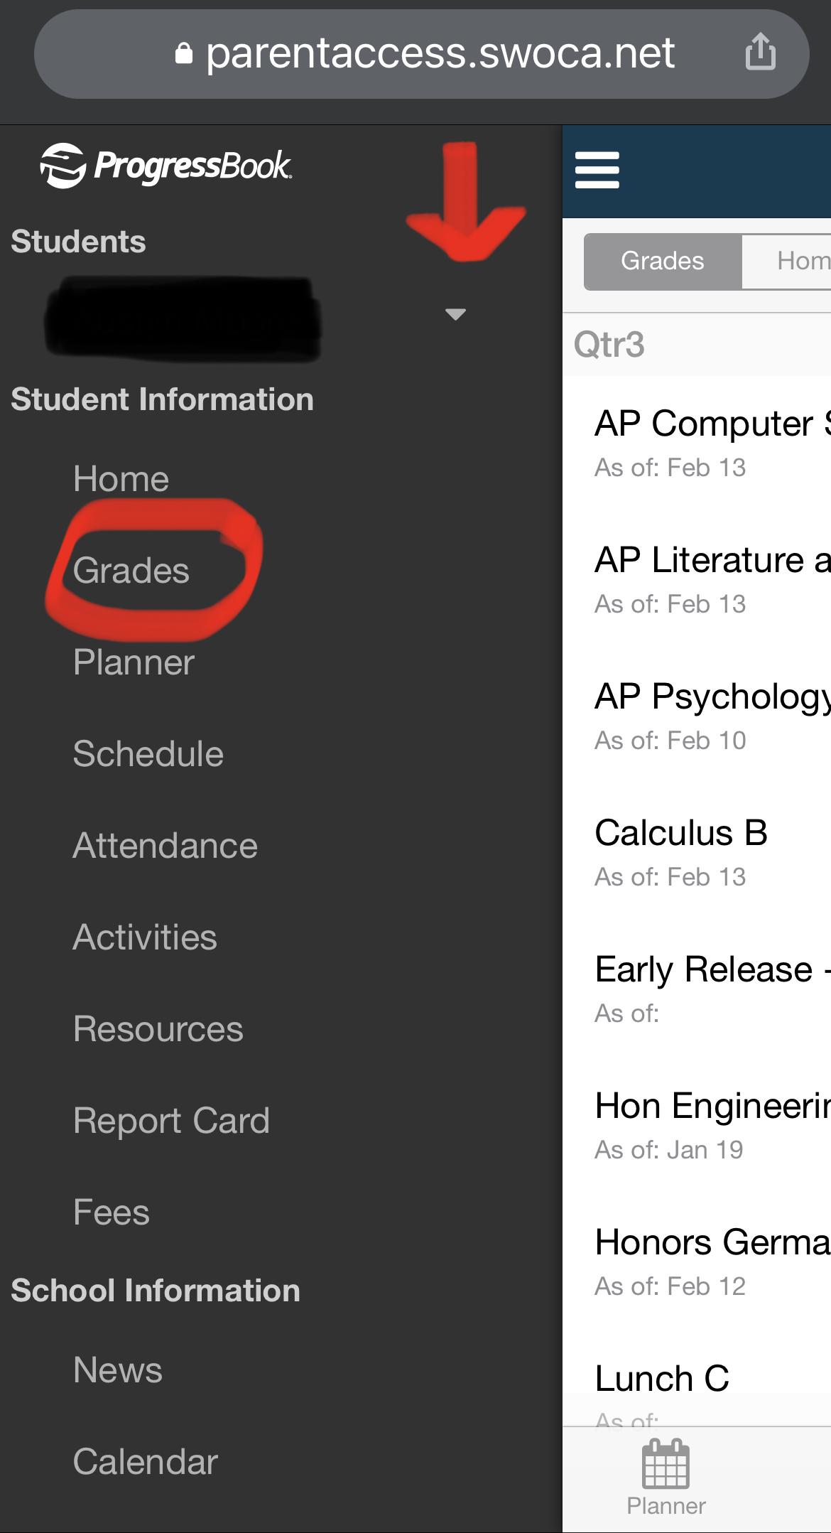Click the ProgressBook logo

tap(165, 166)
